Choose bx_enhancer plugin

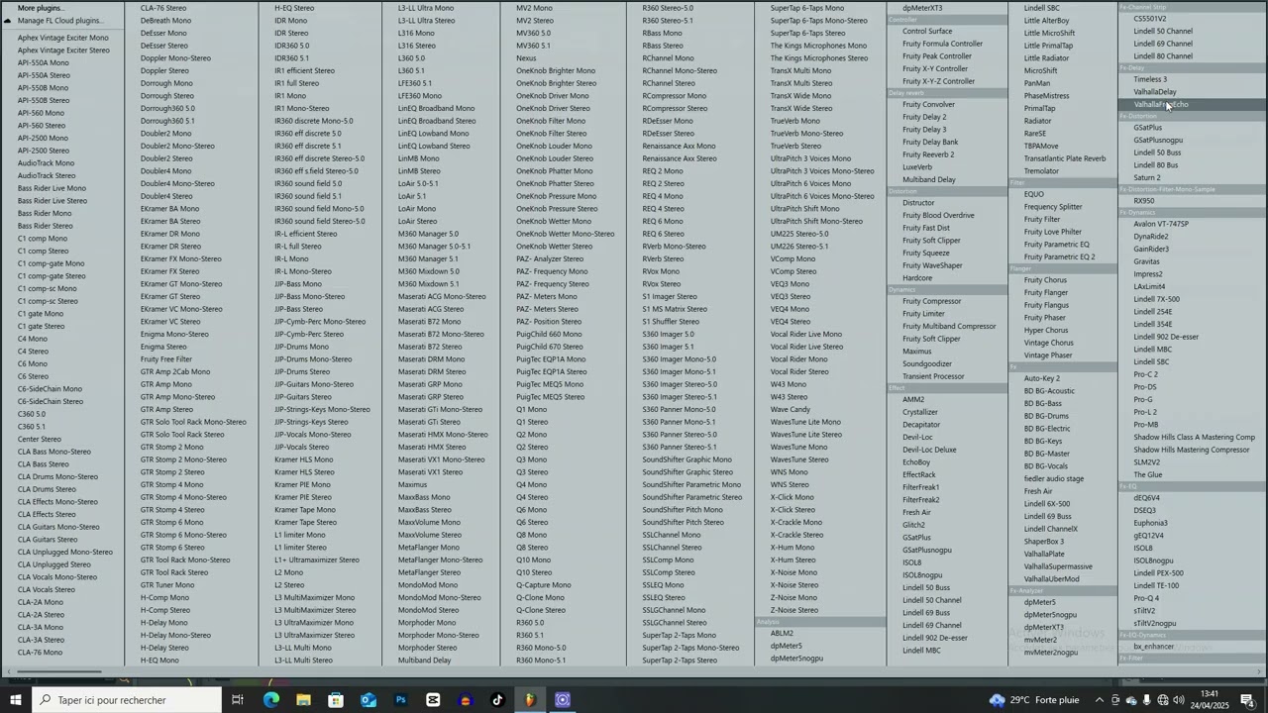coord(1154,647)
